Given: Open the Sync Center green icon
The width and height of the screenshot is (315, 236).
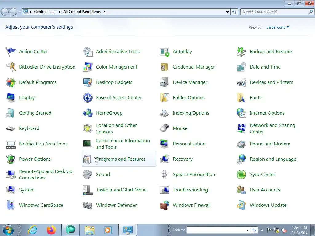Looking at the screenshot, I should 241,175.
